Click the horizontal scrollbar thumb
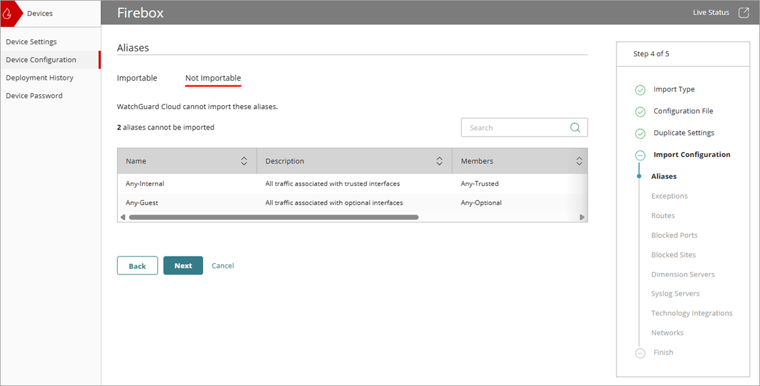Image resolution: width=760 pixels, height=386 pixels. [x=274, y=217]
